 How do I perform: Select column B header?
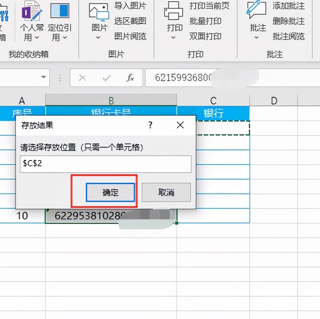(111, 100)
